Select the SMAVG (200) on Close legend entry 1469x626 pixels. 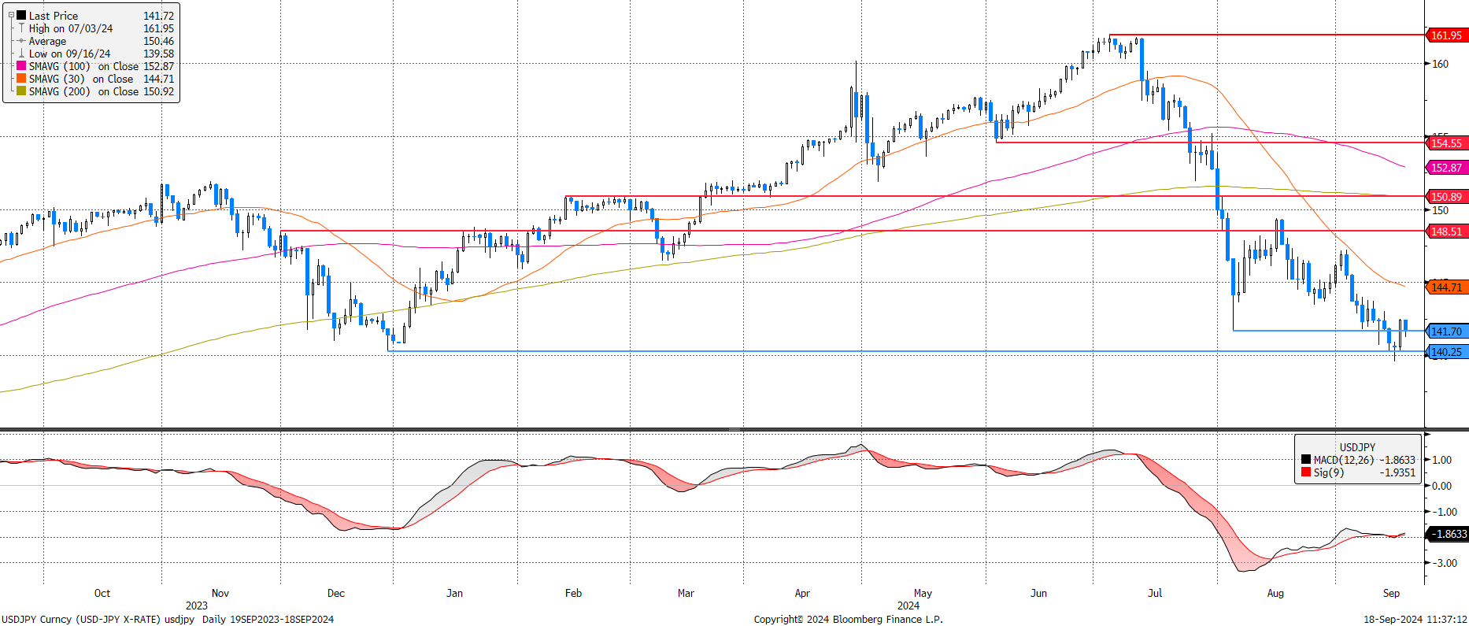[x=95, y=91]
